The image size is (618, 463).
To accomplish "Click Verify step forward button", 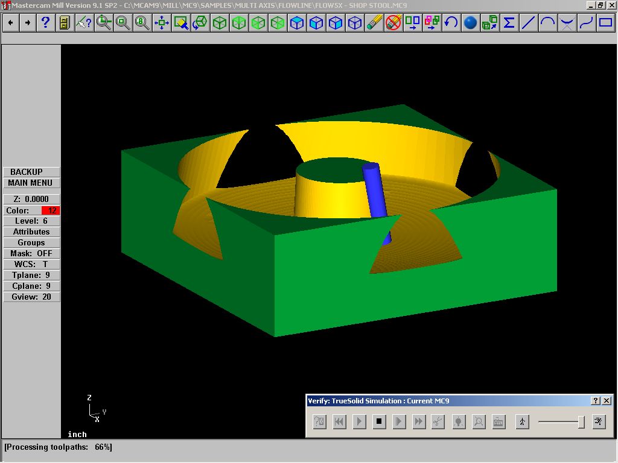I will pos(399,421).
